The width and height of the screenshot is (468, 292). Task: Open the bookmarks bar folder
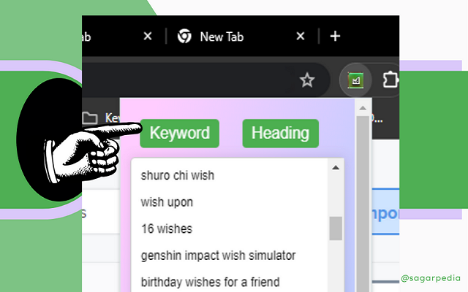coord(101,118)
